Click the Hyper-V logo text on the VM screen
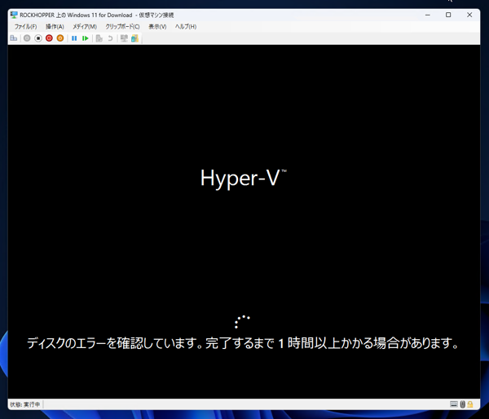Screen dimensions: 489x419 [x=243, y=178]
